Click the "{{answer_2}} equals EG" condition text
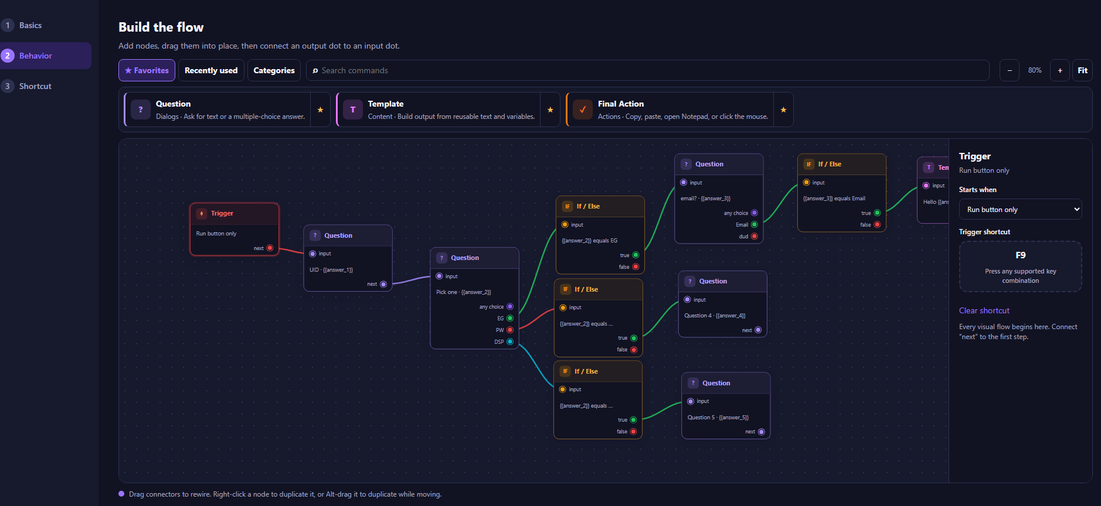This screenshot has width=1101, height=506. pos(589,241)
